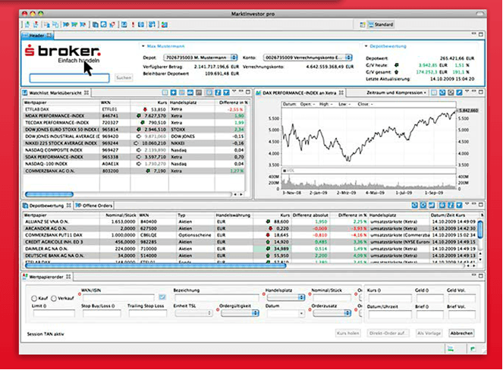Click the white plus icon in Watchlist toolbar

tap(173, 92)
